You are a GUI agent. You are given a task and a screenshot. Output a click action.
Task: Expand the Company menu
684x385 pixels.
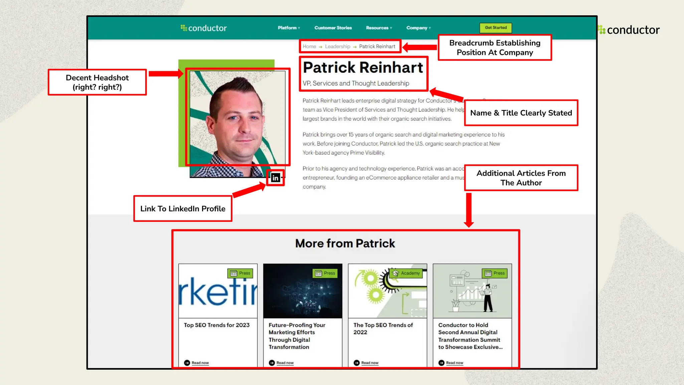pos(418,28)
